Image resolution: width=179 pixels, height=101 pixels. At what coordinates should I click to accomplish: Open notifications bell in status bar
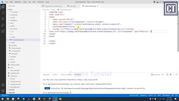[176, 95]
